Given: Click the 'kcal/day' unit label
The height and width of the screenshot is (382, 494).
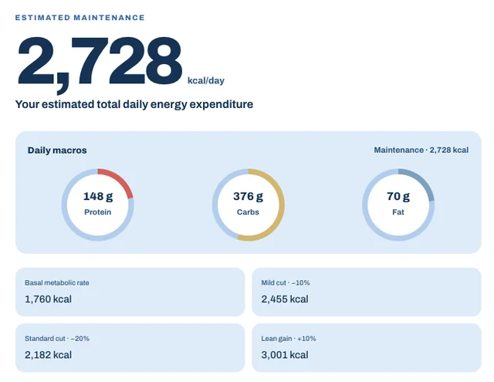Looking at the screenshot, I should click(x=206, y=80).
